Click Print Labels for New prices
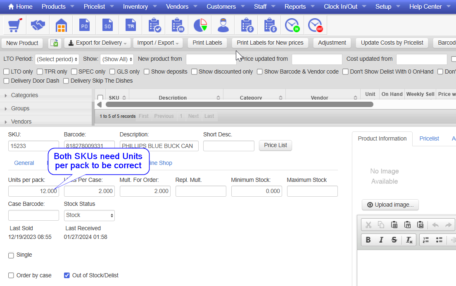Viewport: 456px width, 286px height. click(x=270, y=43)
